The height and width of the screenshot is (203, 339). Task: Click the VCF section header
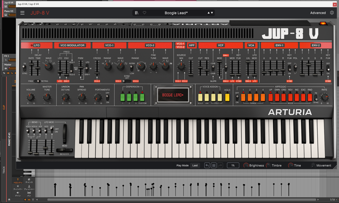tap(220, 45)
